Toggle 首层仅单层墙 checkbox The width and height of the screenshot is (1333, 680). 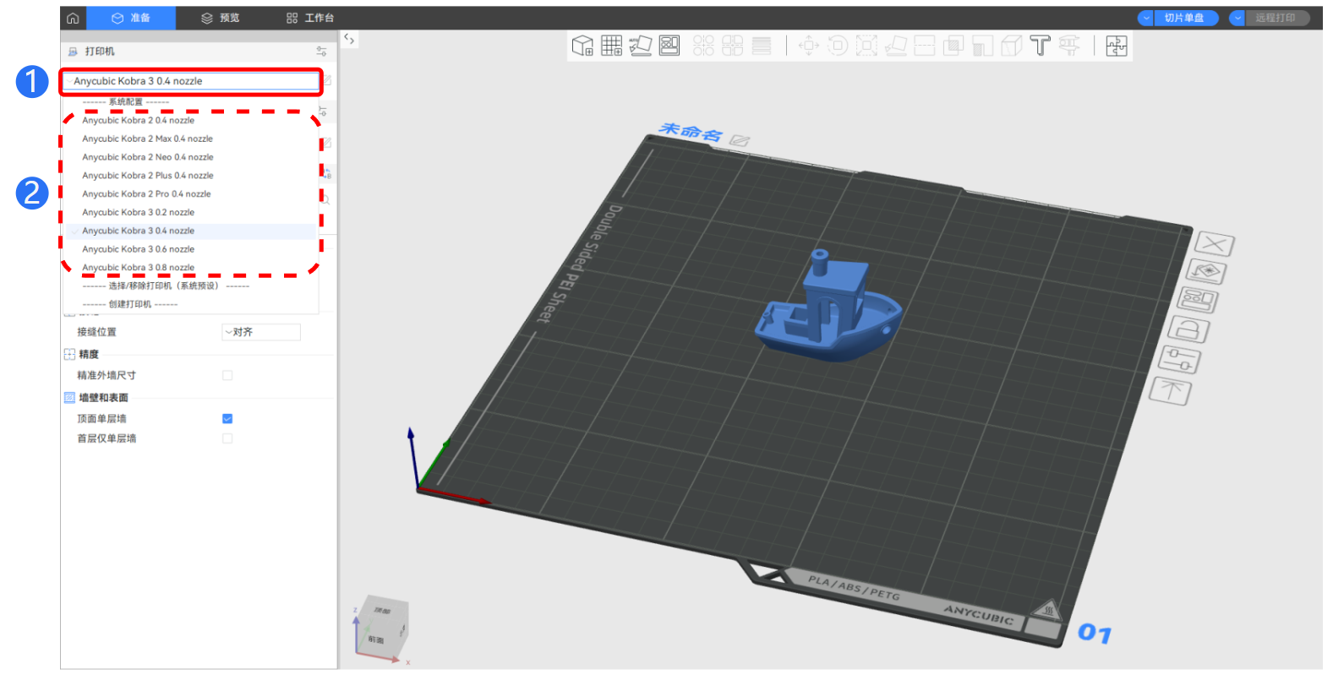pyautogui.click(x=227, y=438)
